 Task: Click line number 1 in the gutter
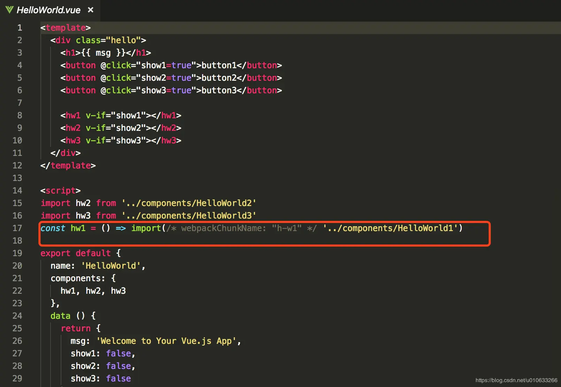coord(20,28)
